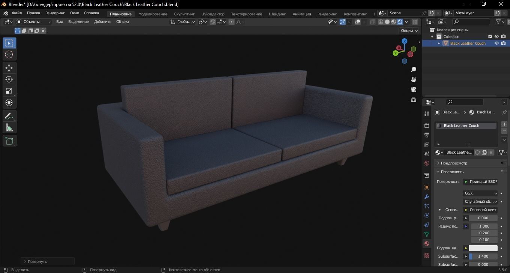
Task: Toggle snapping magnet icon
Action: pos(213,22)
